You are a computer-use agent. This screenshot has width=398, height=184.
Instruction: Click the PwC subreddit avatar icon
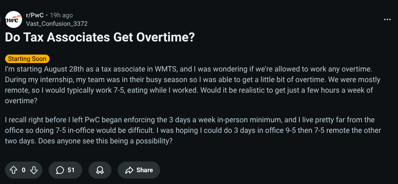point(14,19)
